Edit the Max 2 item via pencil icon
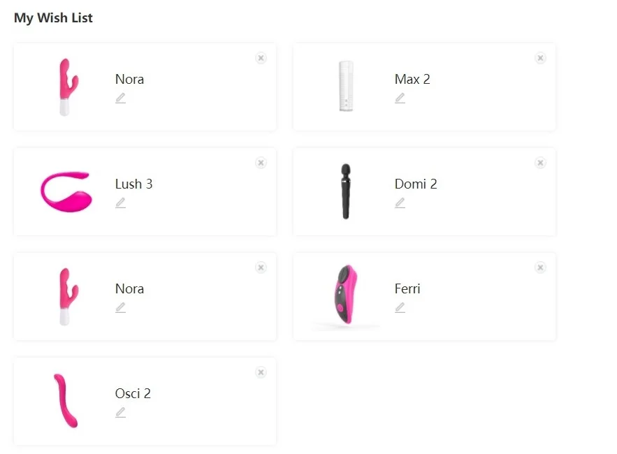The height and width of the screenshot is (454, 617). click(400, 98)
